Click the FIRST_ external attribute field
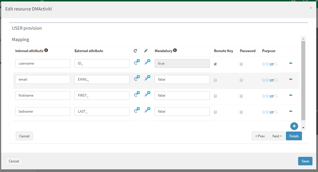Screen dimensions: 318x172 point(102,95)
